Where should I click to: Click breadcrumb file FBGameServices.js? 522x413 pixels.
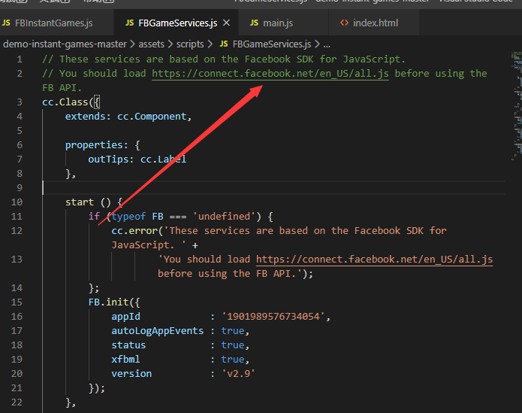pyautogui.click(x=272, y=44)
